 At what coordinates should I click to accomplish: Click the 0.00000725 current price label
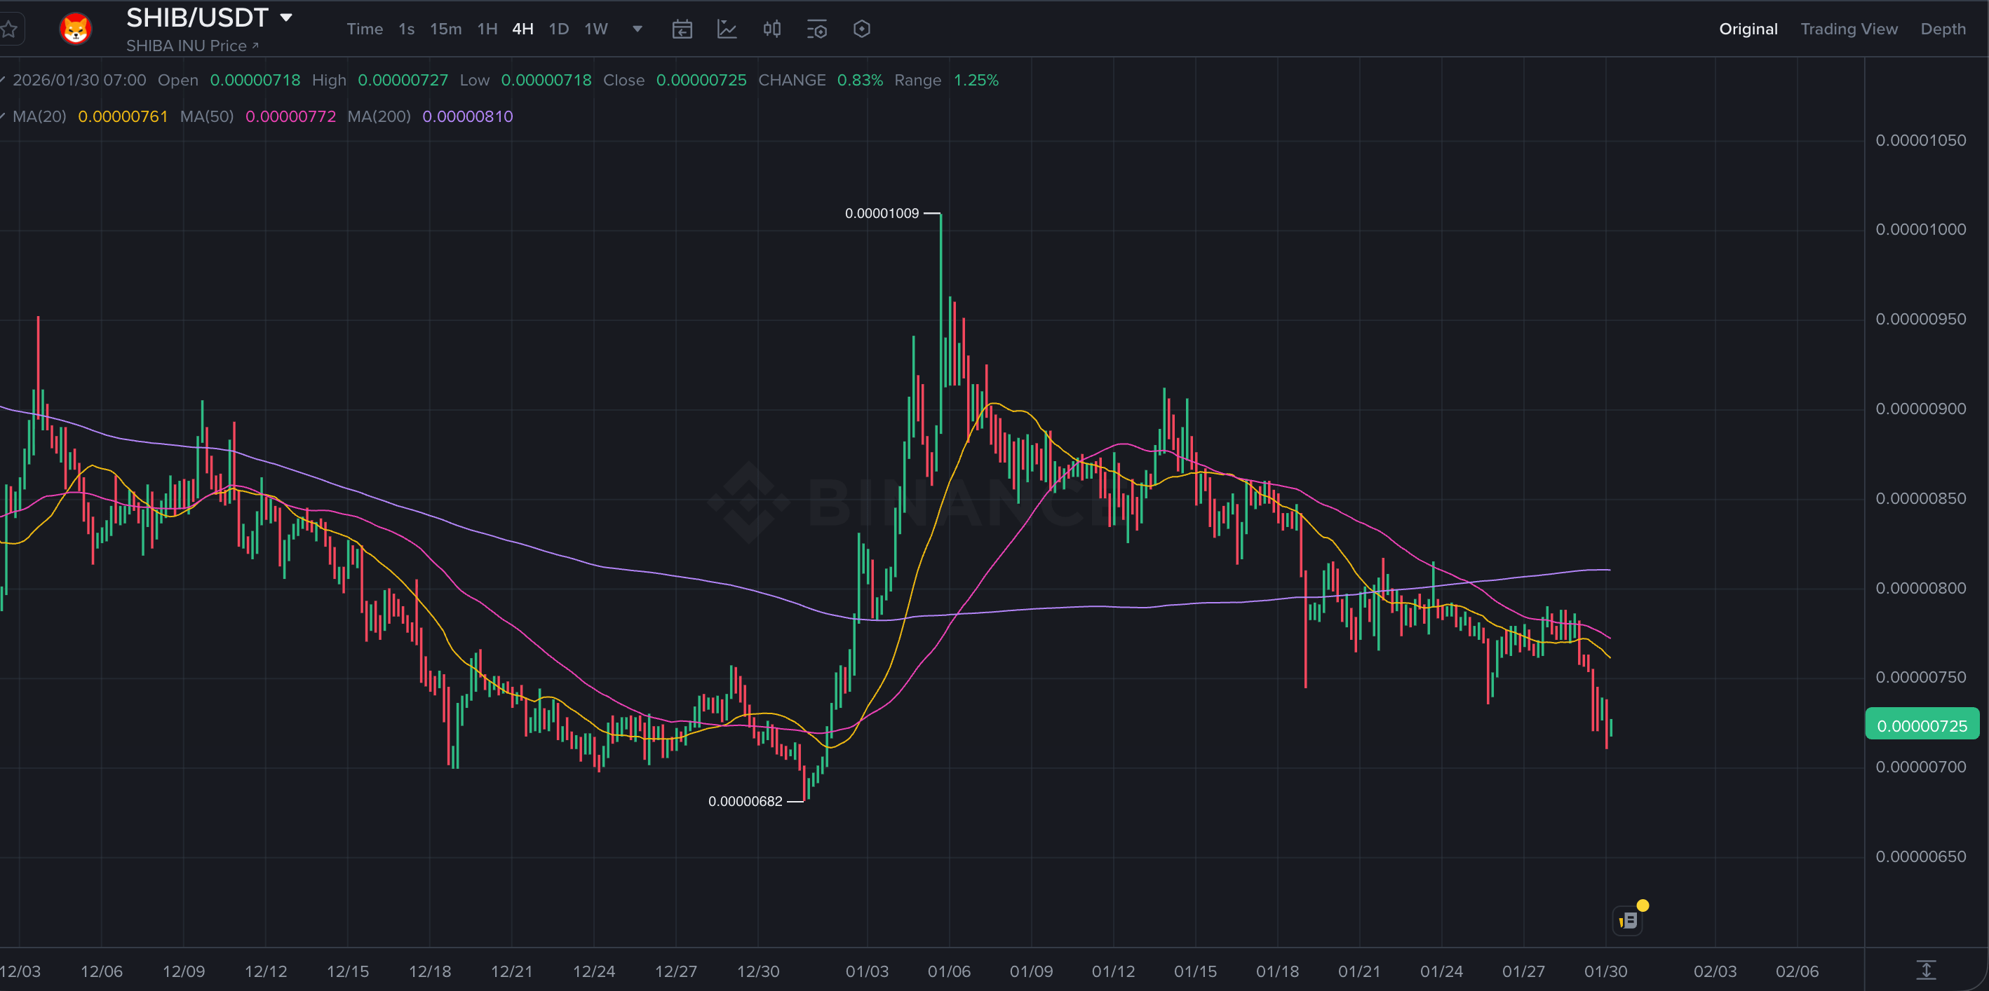click(1921, 725)
